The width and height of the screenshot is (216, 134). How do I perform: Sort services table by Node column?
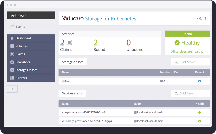(x=137, y=104)
